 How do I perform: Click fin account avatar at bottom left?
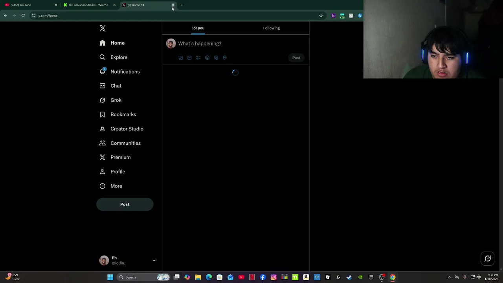click(104, 260)
